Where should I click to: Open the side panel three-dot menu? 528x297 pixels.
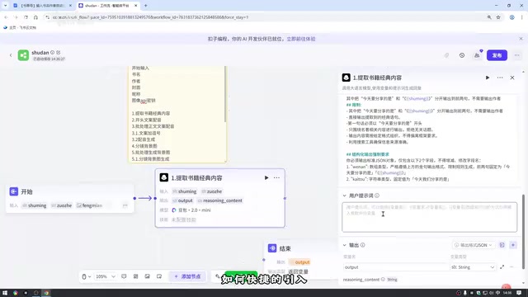pyautogui.click(x=500, y=78)
